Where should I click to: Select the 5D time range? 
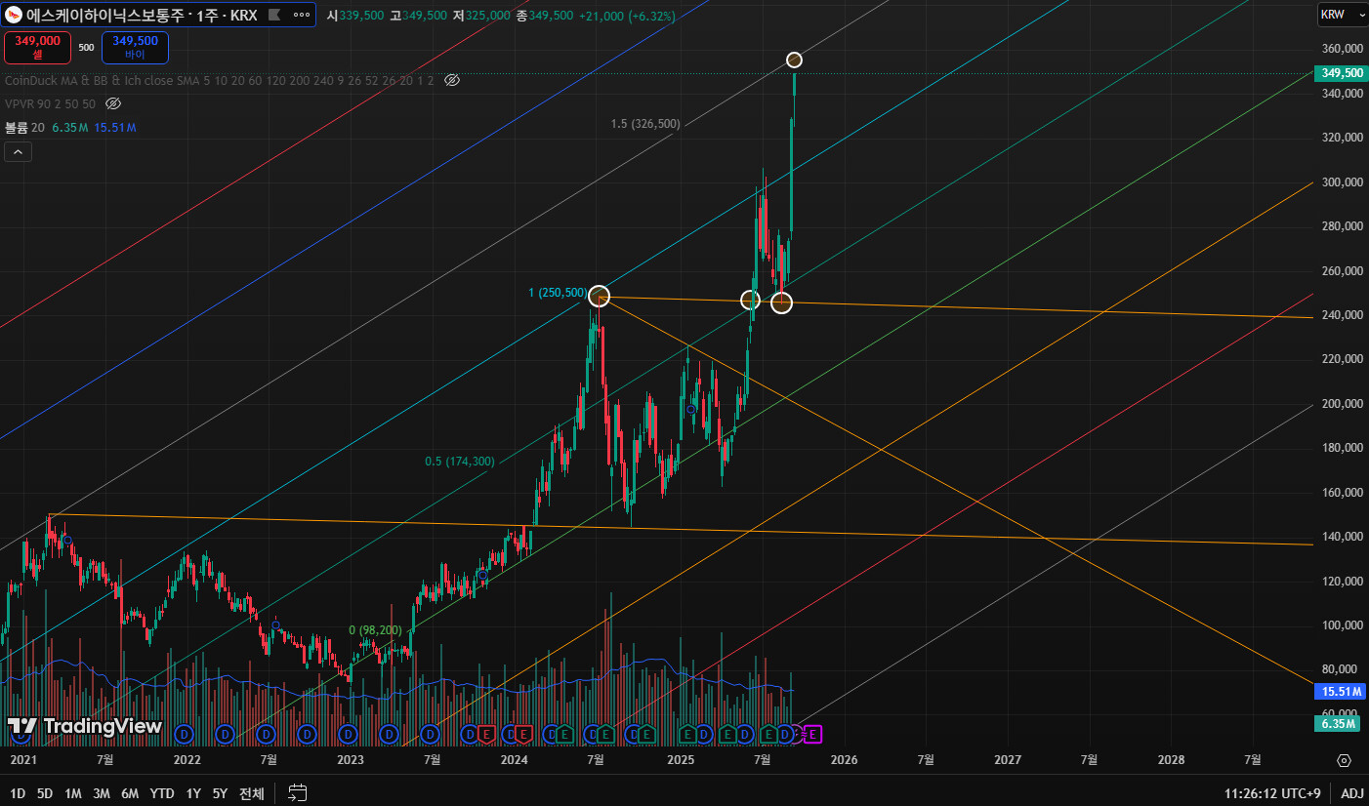tap(45, 793)
